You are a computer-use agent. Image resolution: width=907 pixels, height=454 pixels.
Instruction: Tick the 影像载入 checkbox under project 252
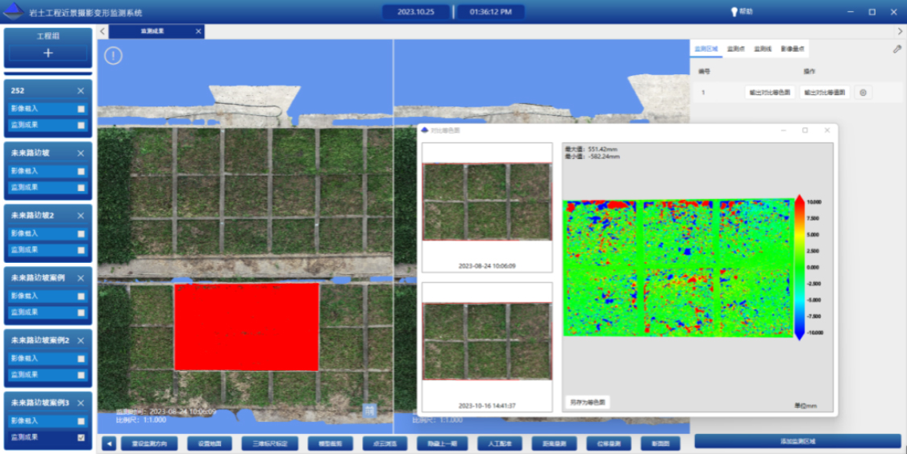(x=81, y=109)
